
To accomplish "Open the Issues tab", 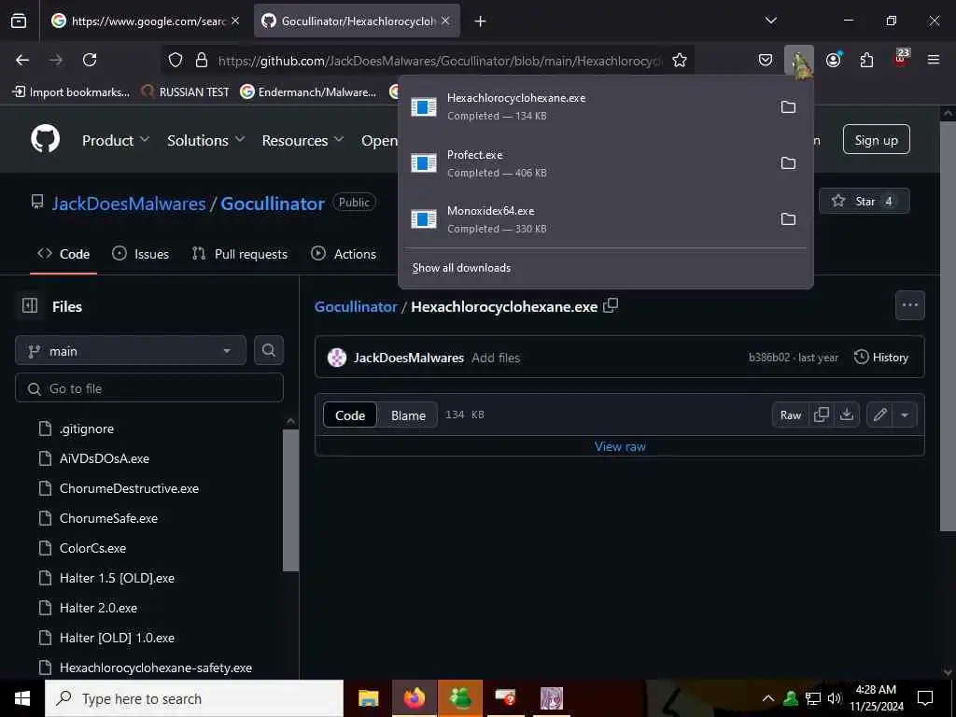I will point(141,254).
